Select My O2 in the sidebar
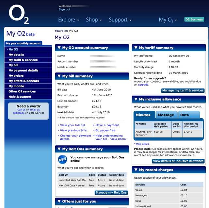209x208 pixels. tap(28, 49)
